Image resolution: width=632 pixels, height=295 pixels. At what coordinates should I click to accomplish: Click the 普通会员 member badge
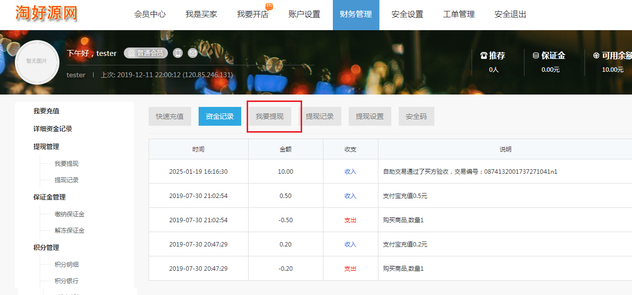146,53
